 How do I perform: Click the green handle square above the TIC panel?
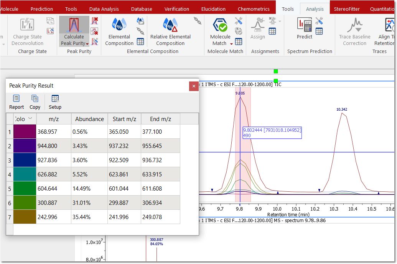pyautogui.click(x=276, y=71)
